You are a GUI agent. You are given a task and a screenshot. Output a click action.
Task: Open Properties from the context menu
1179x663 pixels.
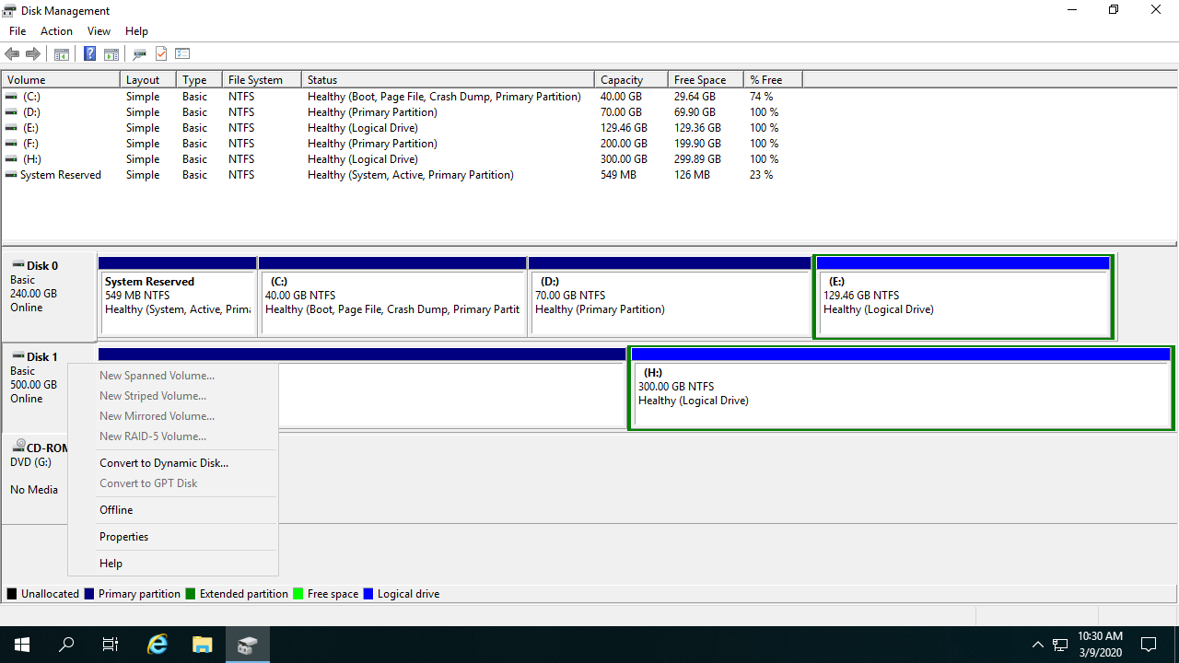click(123, 537)
